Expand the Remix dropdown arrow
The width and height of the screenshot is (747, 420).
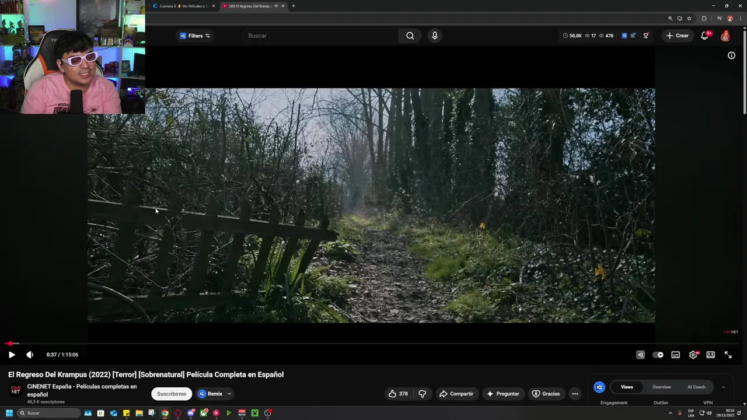[229, 394]
